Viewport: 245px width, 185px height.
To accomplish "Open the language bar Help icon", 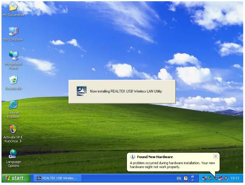I will (186, 178).
